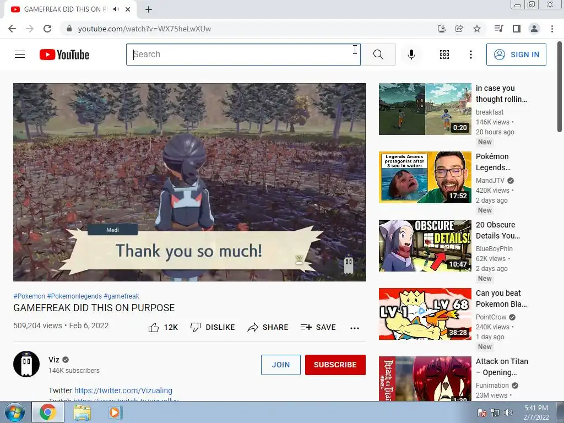Screen dimensions: 564x423
Task: Like the video with thumbs up
Action: tap(163, 327)
